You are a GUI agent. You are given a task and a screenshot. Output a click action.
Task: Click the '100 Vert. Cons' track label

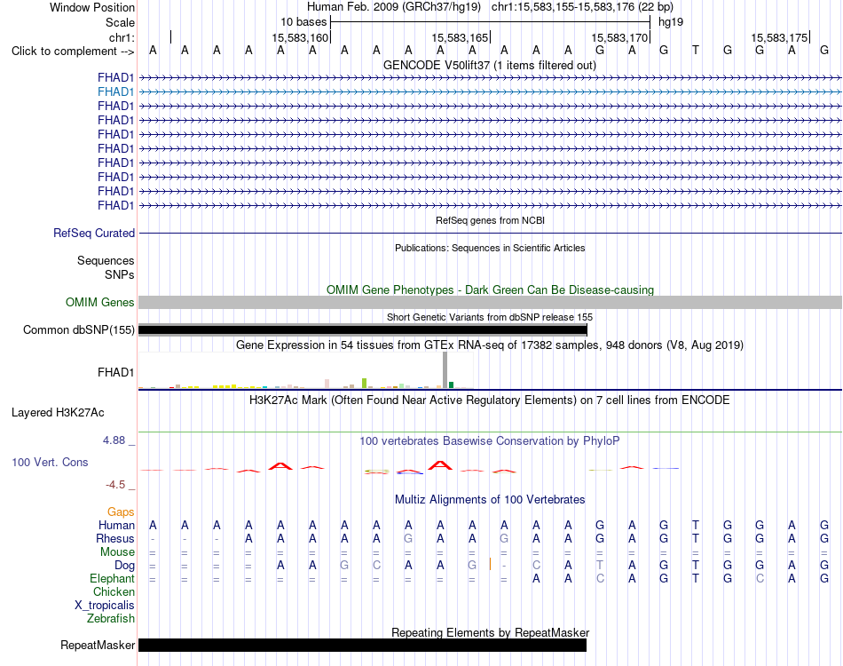(50, 462)
